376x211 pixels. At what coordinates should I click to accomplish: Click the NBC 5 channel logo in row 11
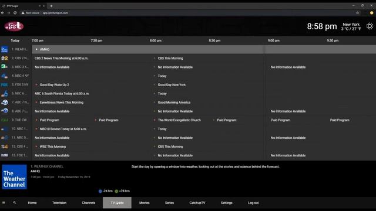4,138
